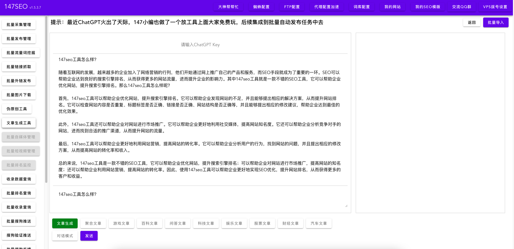Select the 汽车文章 category
The width and height of the screenshot is (514, 249).
pyautogui.click(x=319, y=223)
